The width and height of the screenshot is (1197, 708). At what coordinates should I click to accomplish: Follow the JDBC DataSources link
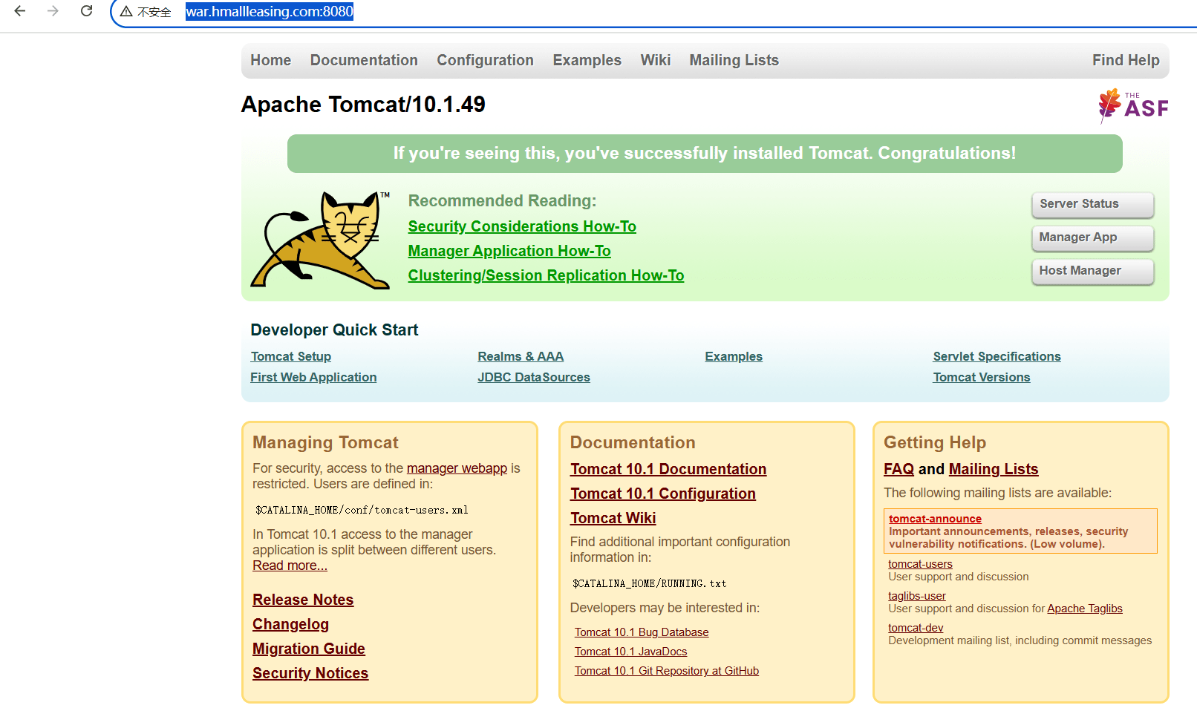533,377
